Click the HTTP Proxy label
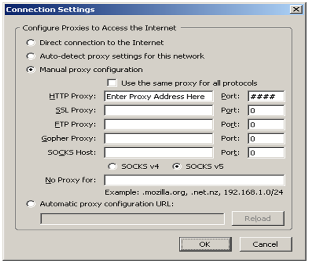 point(72,96)
